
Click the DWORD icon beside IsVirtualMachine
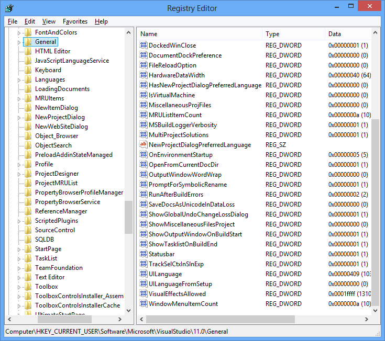point(144,95)
